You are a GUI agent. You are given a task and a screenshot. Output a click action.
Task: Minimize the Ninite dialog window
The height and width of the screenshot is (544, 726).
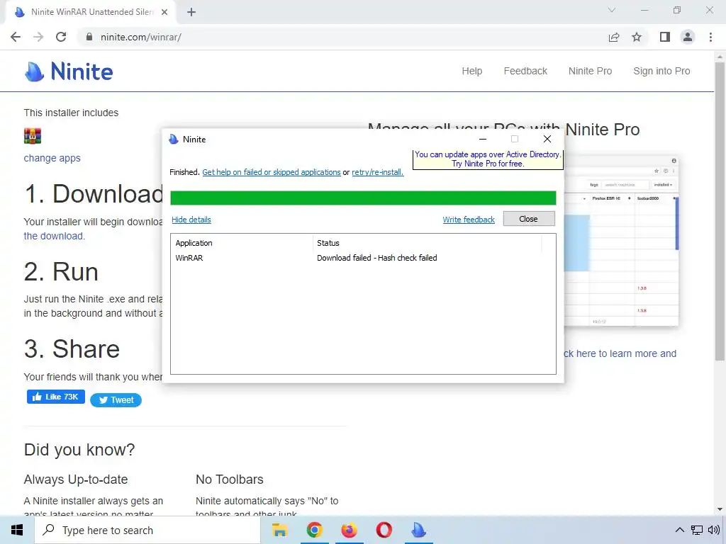(482, 139)
